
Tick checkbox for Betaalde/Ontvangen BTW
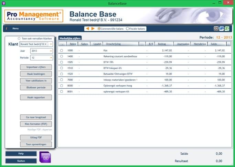point(62,74)
